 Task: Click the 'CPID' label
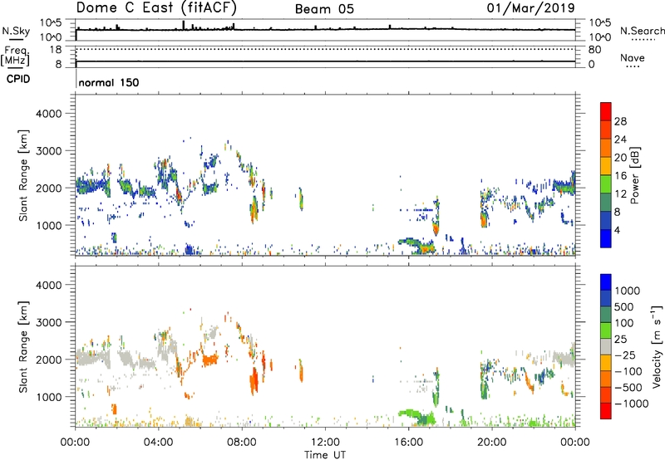click(18, 79)
